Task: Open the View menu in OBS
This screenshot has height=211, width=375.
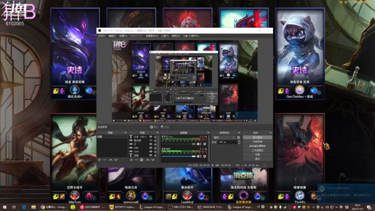Action: point(123,36)
